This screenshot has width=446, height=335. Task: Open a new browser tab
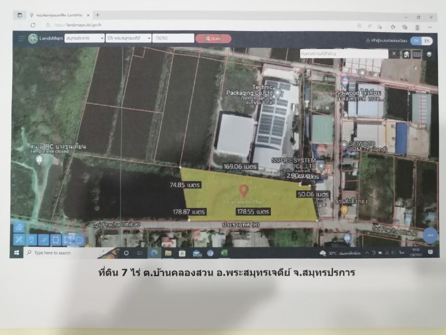tap(98, 15)
